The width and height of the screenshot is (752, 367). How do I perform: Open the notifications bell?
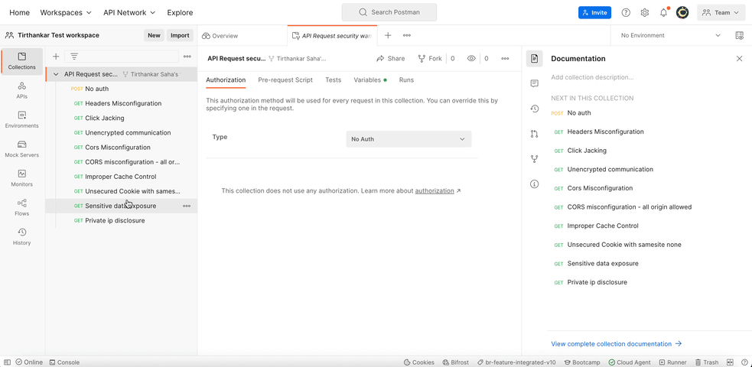point(664,13)
